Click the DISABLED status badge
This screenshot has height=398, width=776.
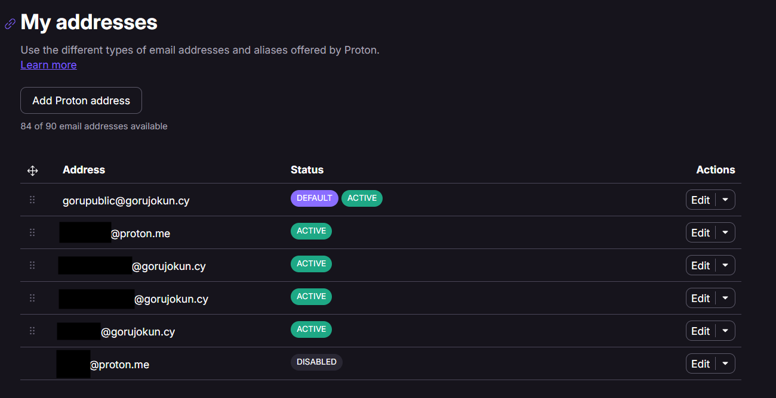(316, 362)
